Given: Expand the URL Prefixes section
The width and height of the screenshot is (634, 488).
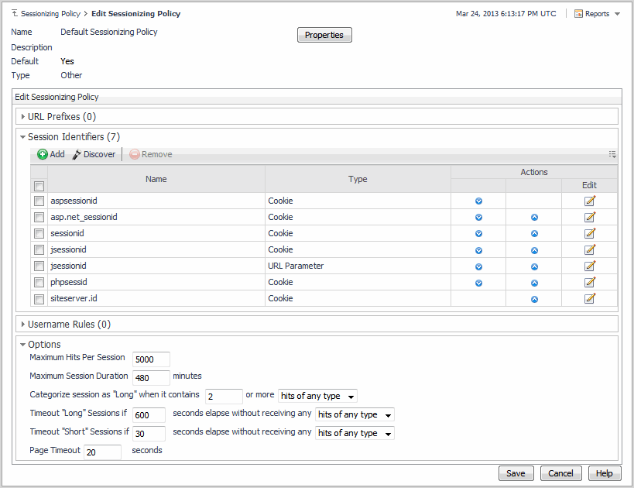Looking at the screenshot, I should point(23,116).
